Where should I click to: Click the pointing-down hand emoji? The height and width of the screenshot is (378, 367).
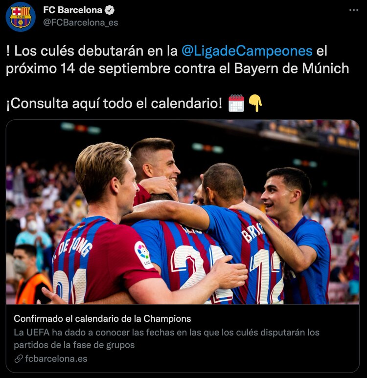tap(255, 103)
